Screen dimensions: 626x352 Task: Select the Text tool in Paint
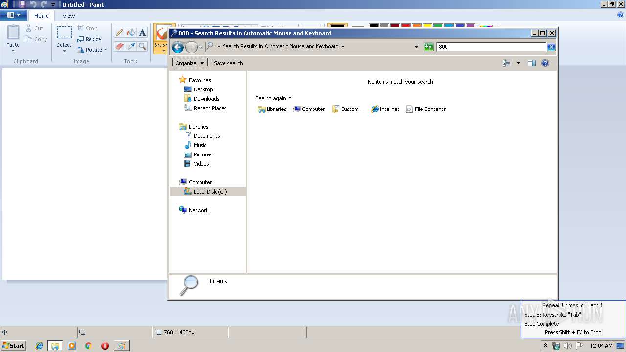[x=142, y=33]
